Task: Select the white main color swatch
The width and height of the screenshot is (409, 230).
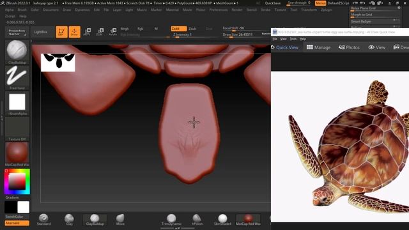Action: click(x=24, y=207)
